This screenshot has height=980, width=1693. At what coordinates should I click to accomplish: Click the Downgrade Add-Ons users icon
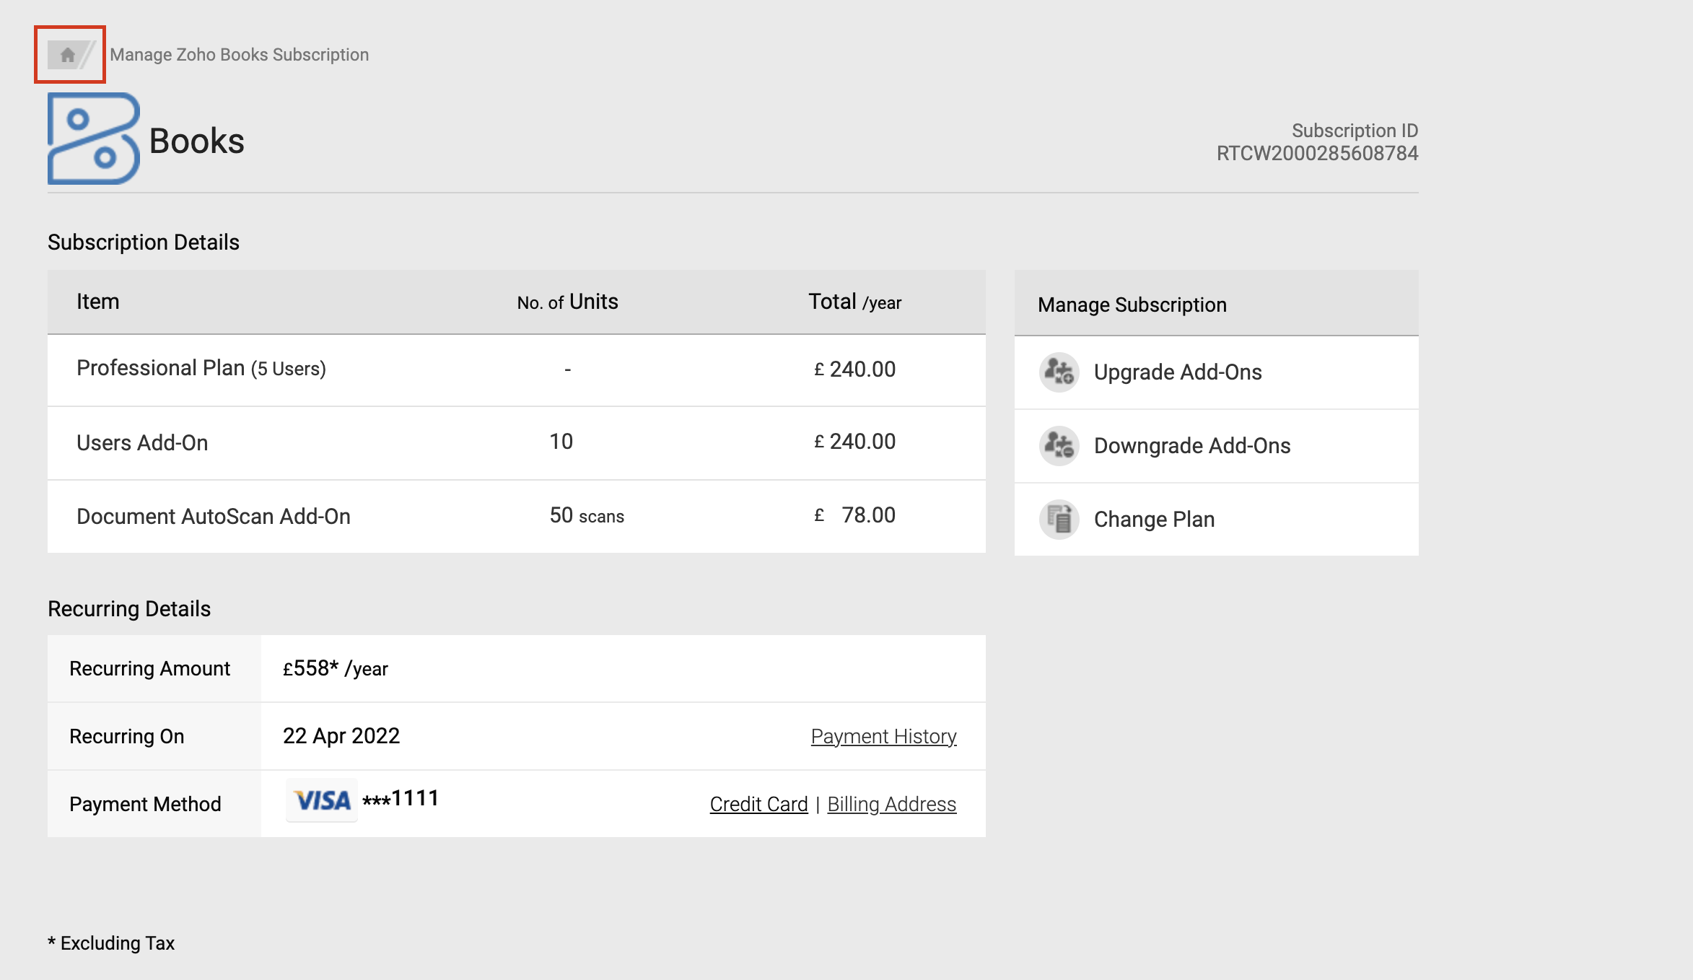pos(1059,446)
